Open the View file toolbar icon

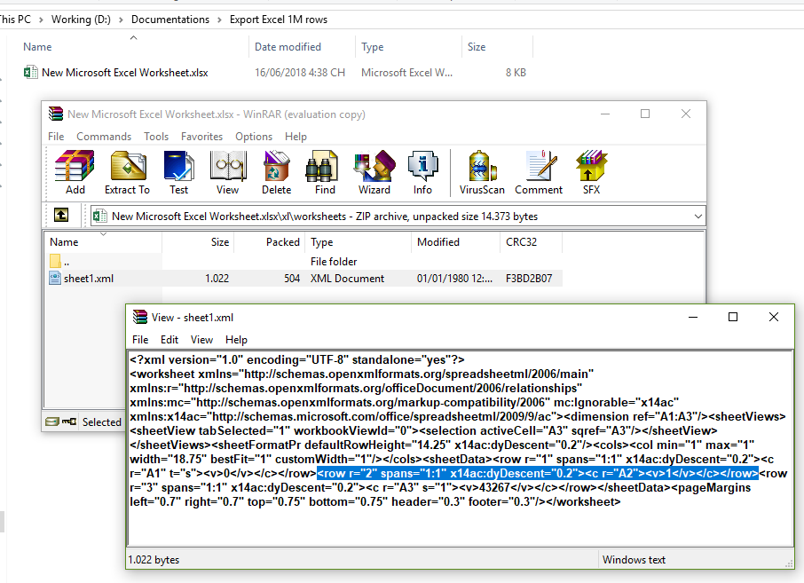(227, 171)
